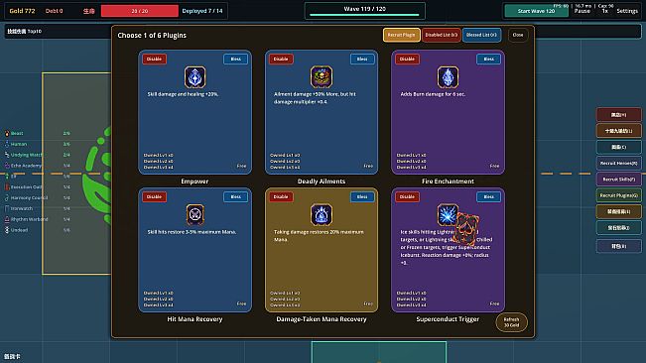The width and height of the screenshot is (646, 363).
Task: Bless the Fire Enchantment plugin
Action: (x=488, y=59)
